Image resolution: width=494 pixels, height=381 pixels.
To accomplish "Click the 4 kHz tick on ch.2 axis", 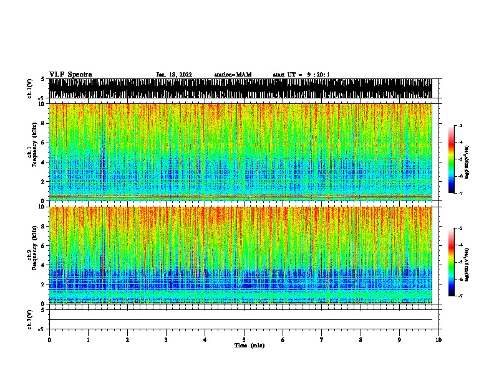I will (x=43, y=265).
